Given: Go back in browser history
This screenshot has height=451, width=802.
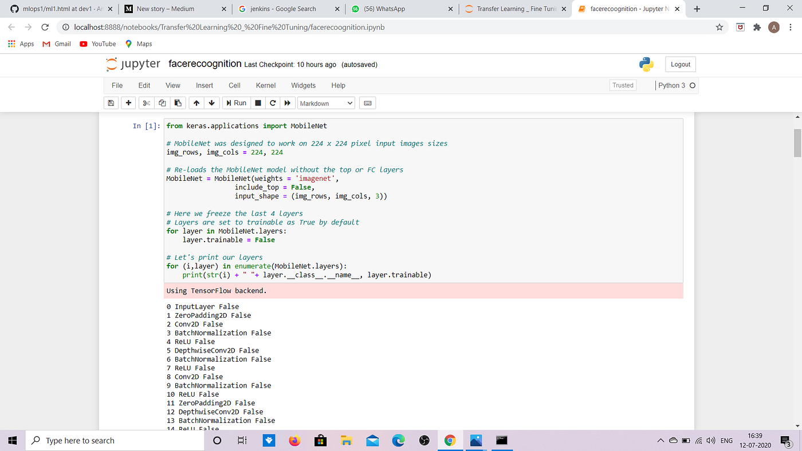Looking at the screenshot, I should point(12,27).
